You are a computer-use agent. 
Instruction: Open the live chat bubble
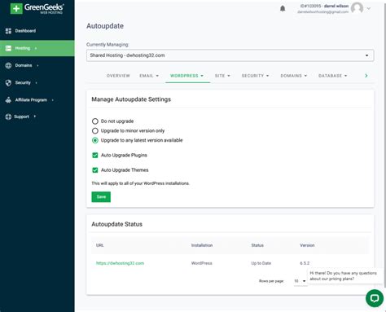pos(375,298)
